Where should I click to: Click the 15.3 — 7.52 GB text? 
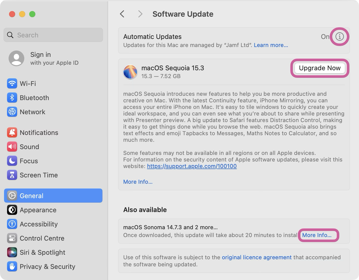[161, 76]
